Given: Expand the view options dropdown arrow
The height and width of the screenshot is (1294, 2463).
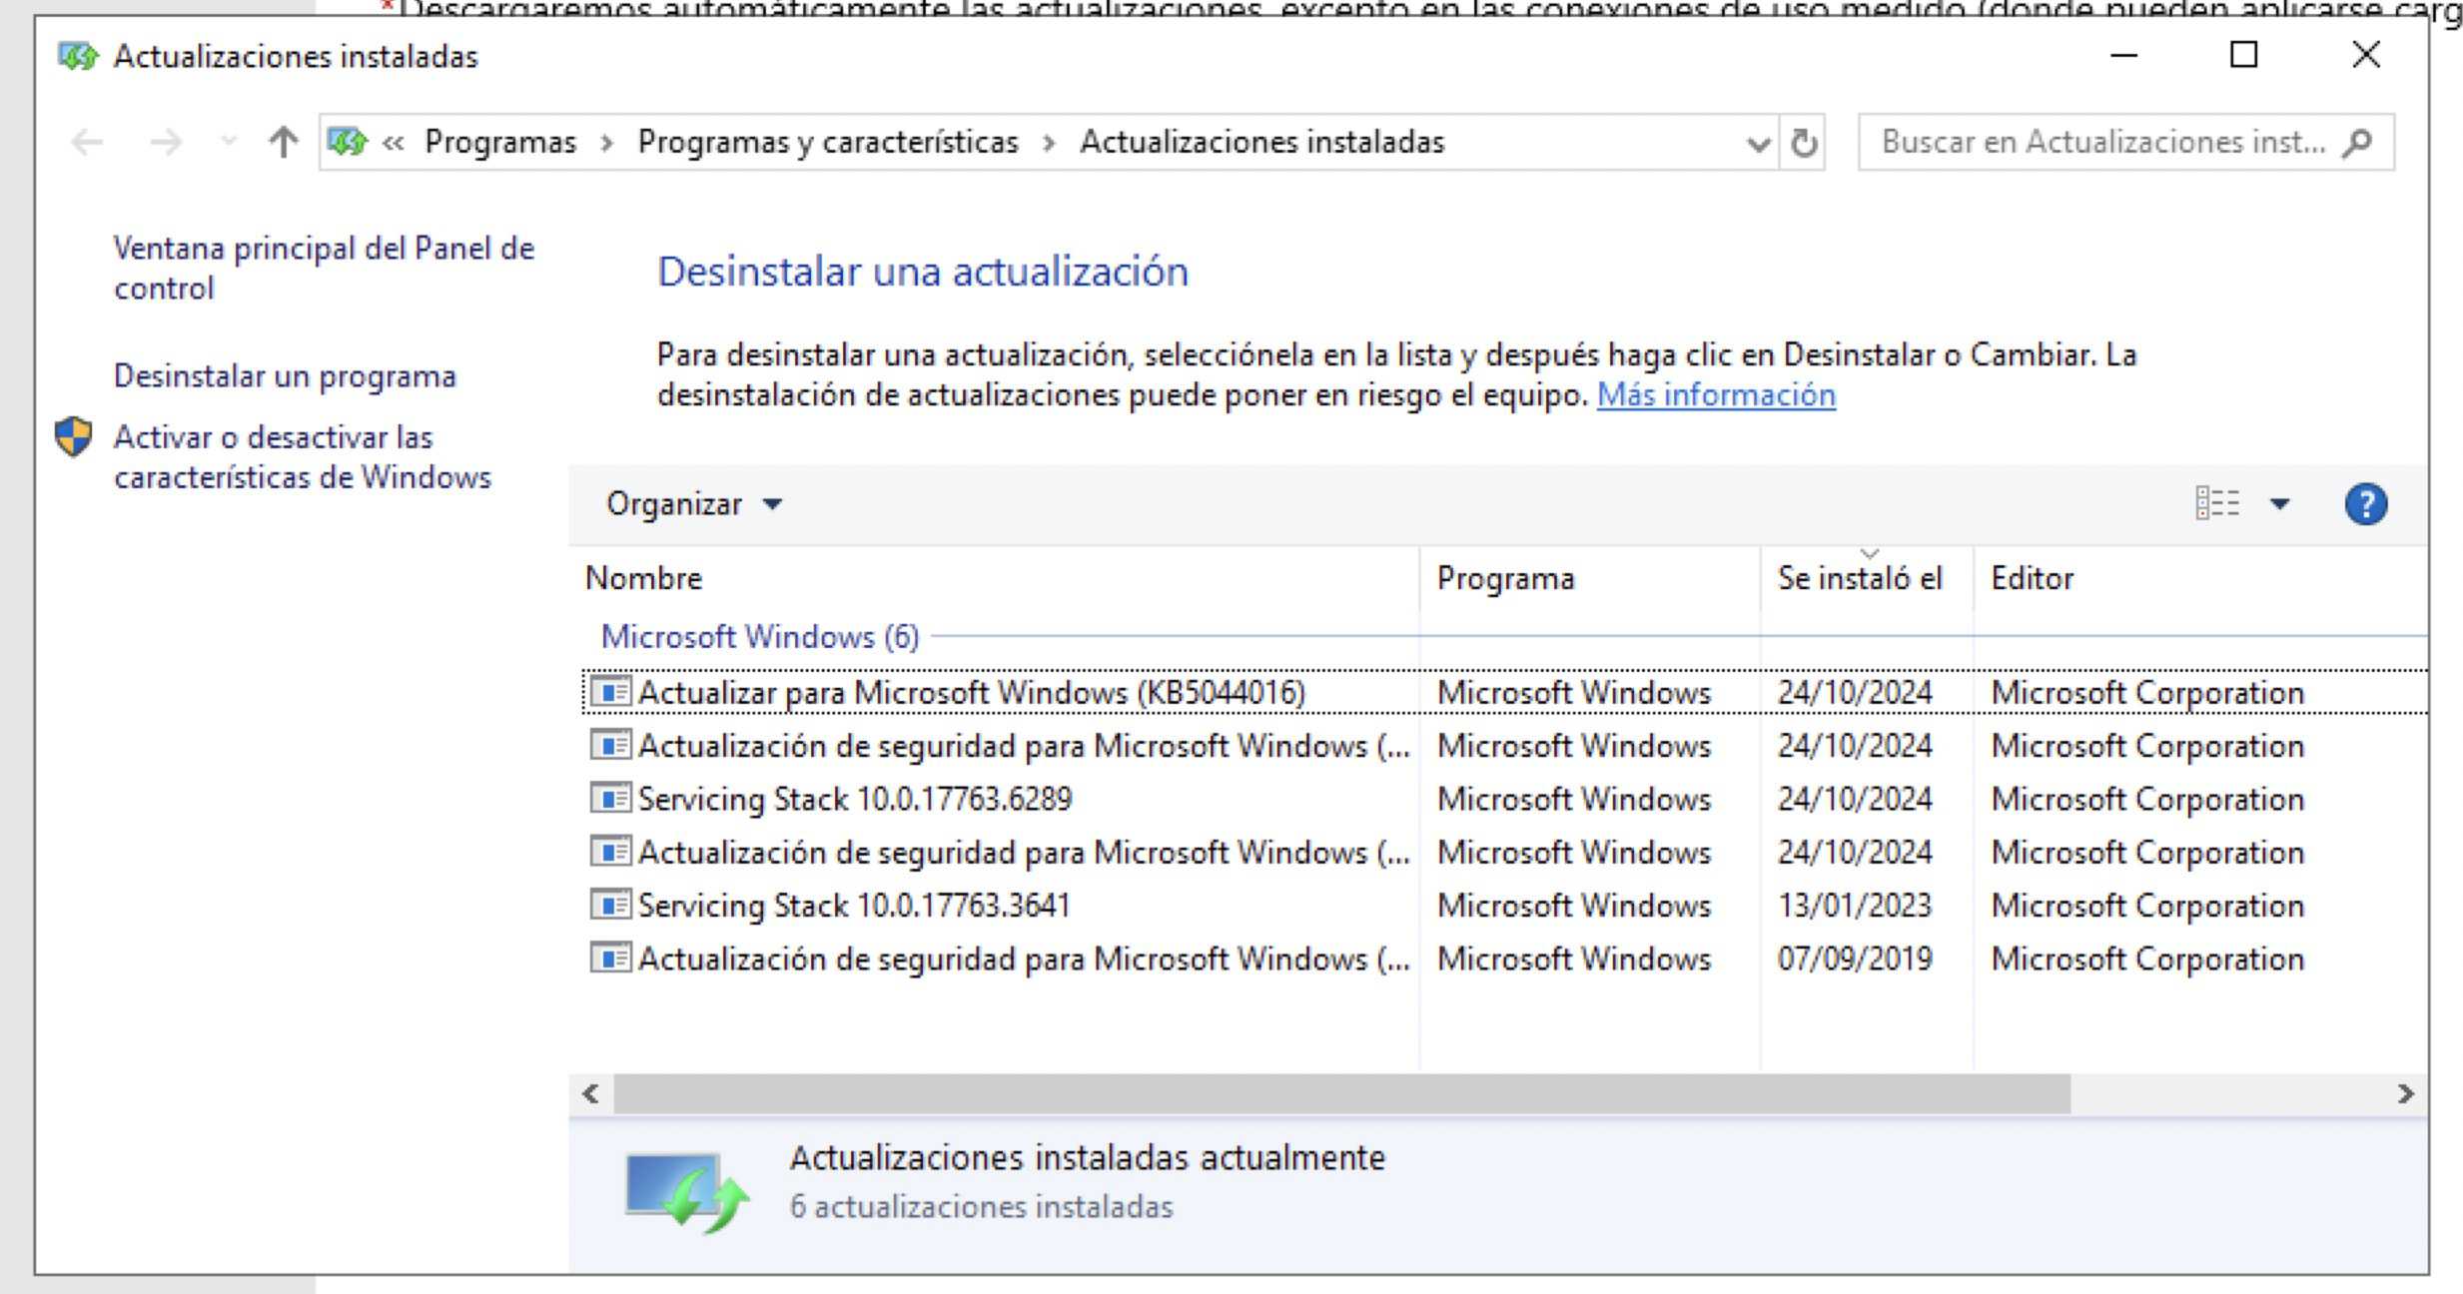Looking at the screenshot, I should coord(2279,503).
